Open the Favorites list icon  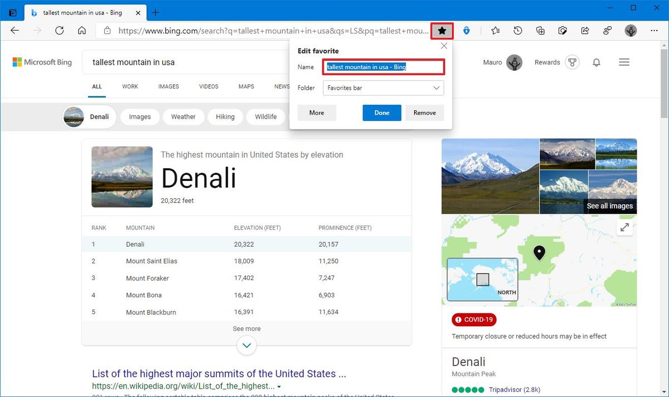[496, 31]
